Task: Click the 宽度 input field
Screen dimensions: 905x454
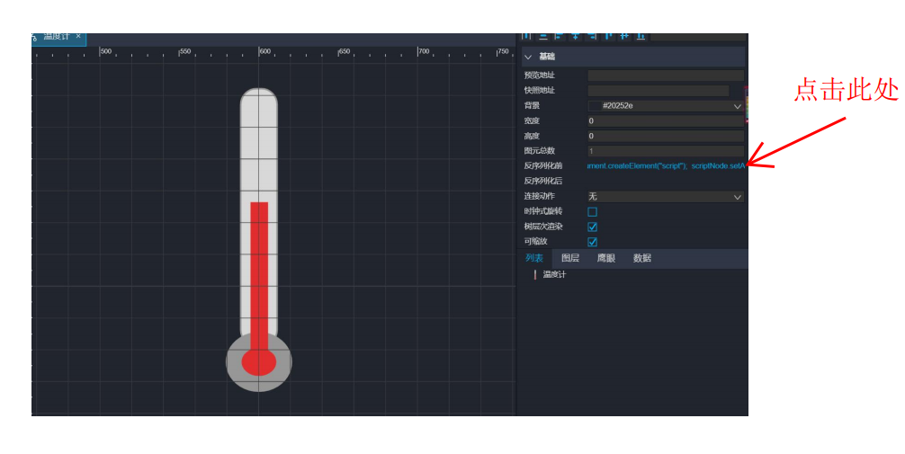Action: [666, 121]
